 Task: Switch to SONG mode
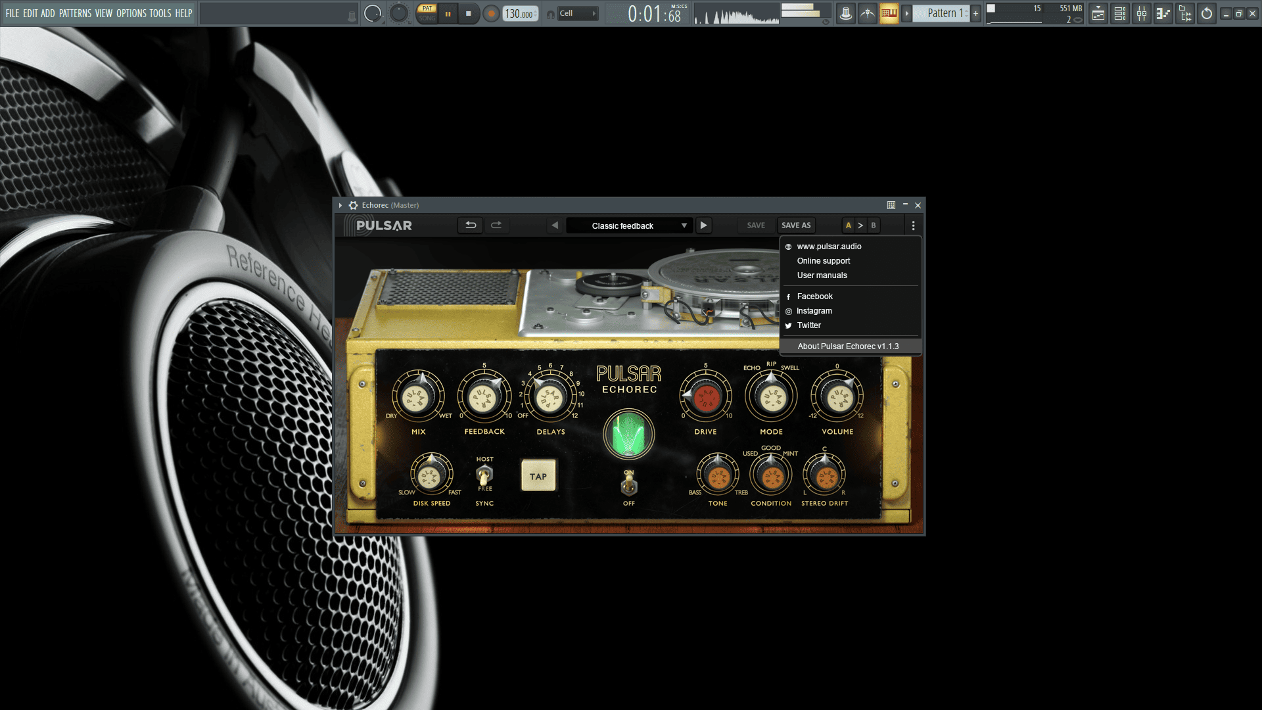point(427,18)
